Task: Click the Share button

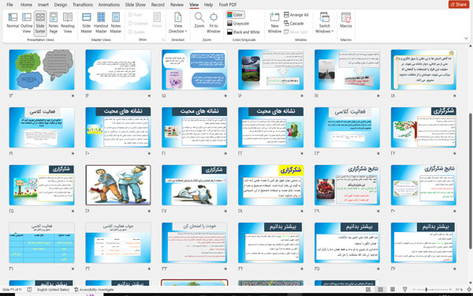Action: (459, 4)
